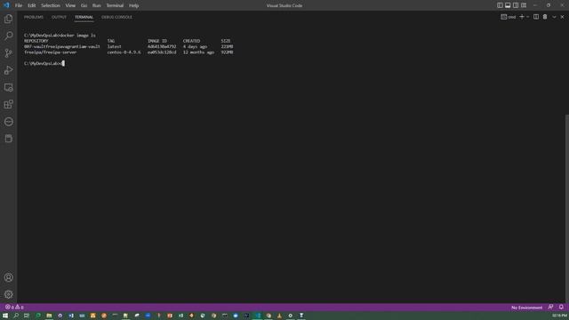Maximize panel with chevron icon
Image resolution: width=569 pixels, height=320 pixels.
coord(554,17)
